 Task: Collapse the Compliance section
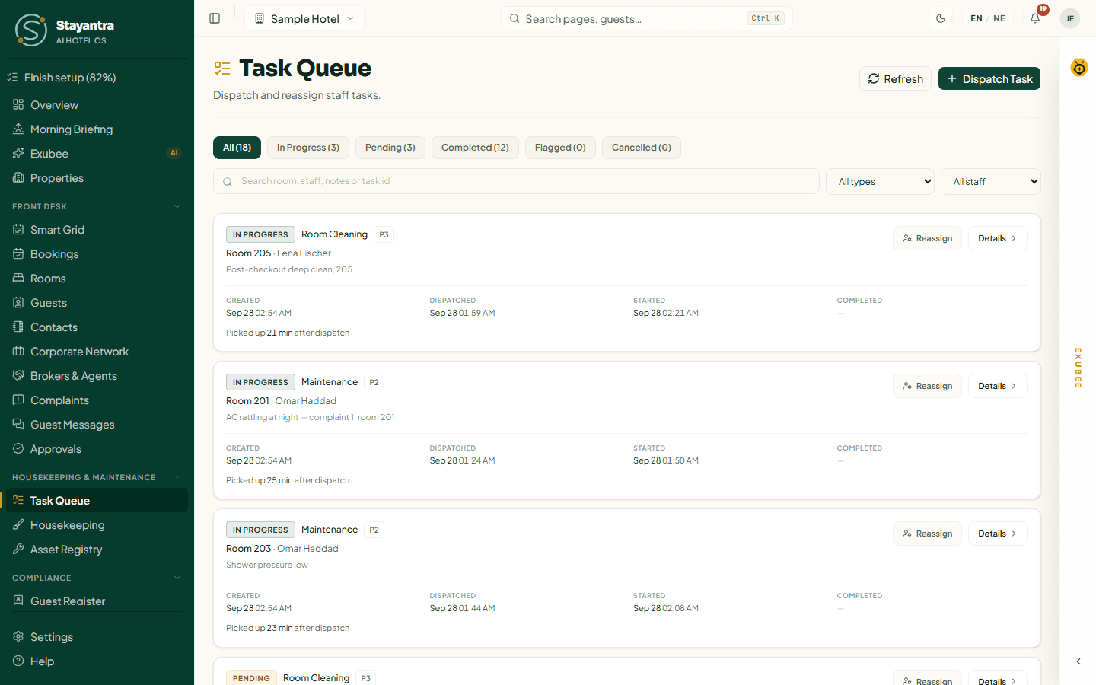coord(97,578)
